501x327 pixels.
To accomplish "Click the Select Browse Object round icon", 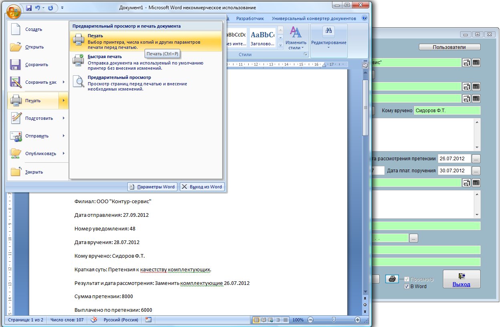I will (x=365, y=305).
